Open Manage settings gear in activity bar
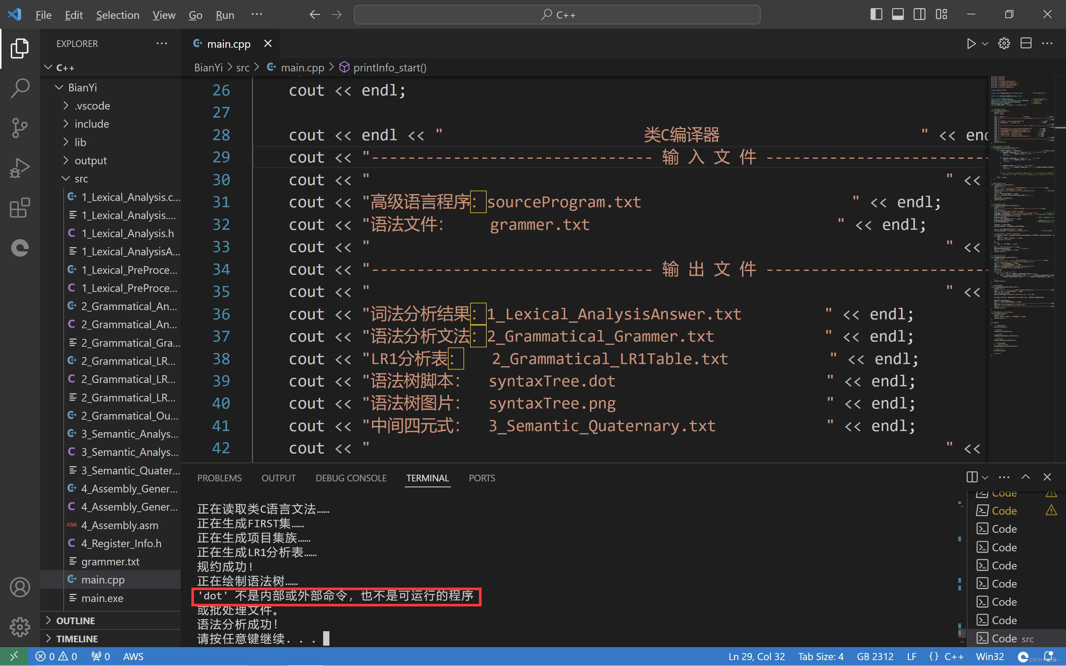The width and height of the screenshot is (1066, 666). pos(20,627)
